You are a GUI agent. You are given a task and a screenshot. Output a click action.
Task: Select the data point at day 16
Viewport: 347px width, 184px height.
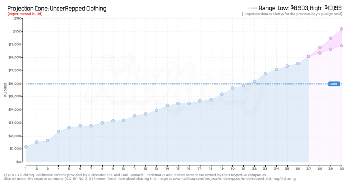(x=189, y=103)
